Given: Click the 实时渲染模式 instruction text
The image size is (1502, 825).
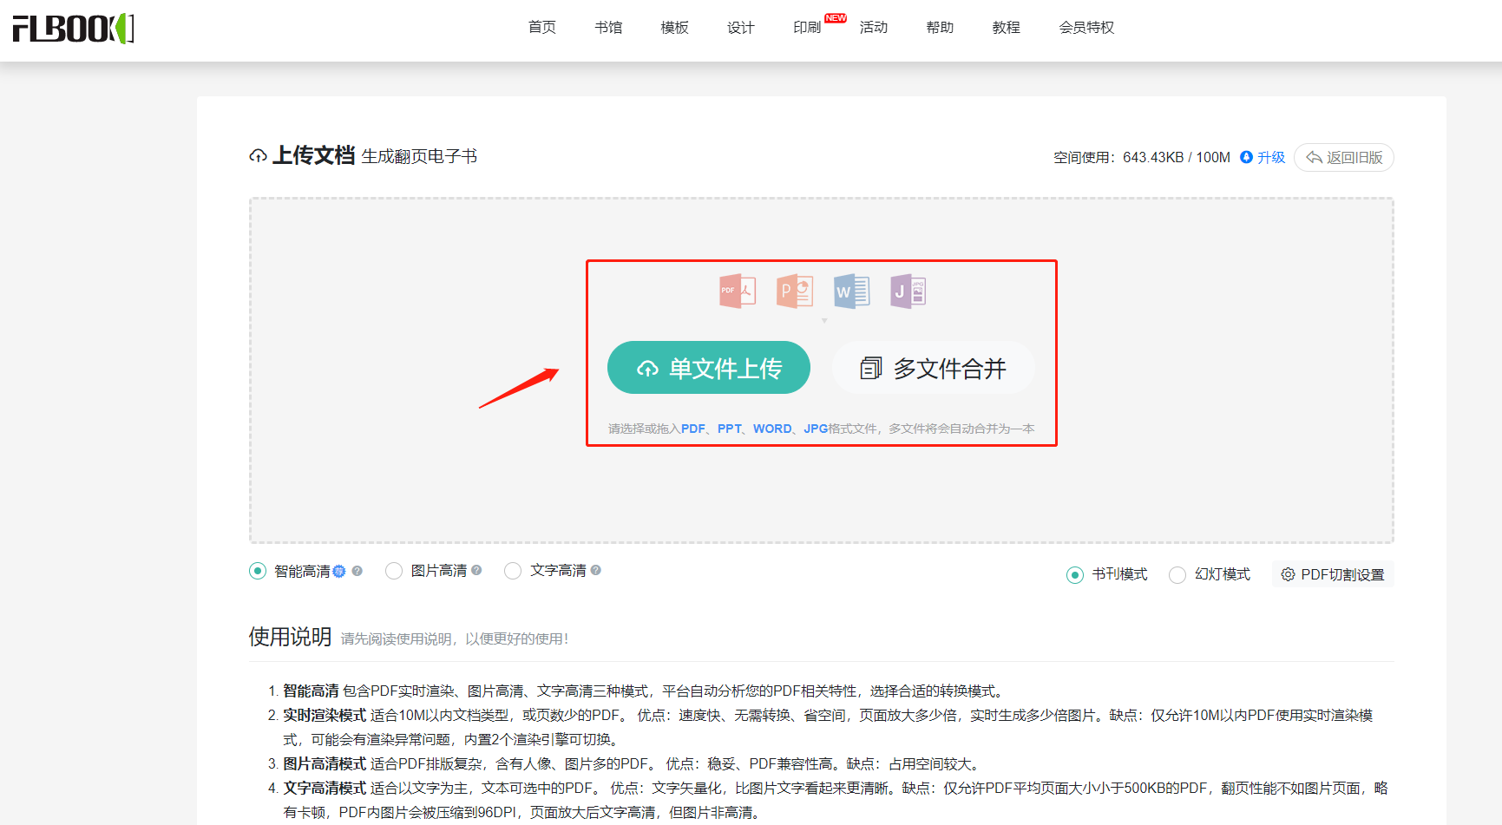Looking at the screenshot, I should pos(325,715).
